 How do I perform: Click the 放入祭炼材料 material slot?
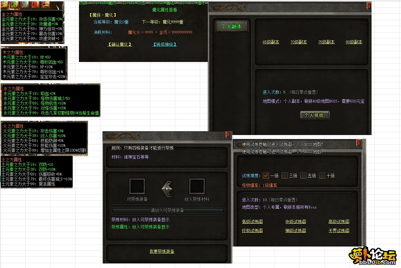197,186
